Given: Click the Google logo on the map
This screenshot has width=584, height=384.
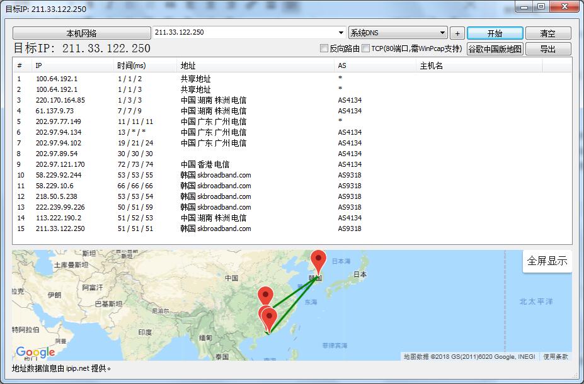Looking at the screenshot, I should [x=35, y=352].
